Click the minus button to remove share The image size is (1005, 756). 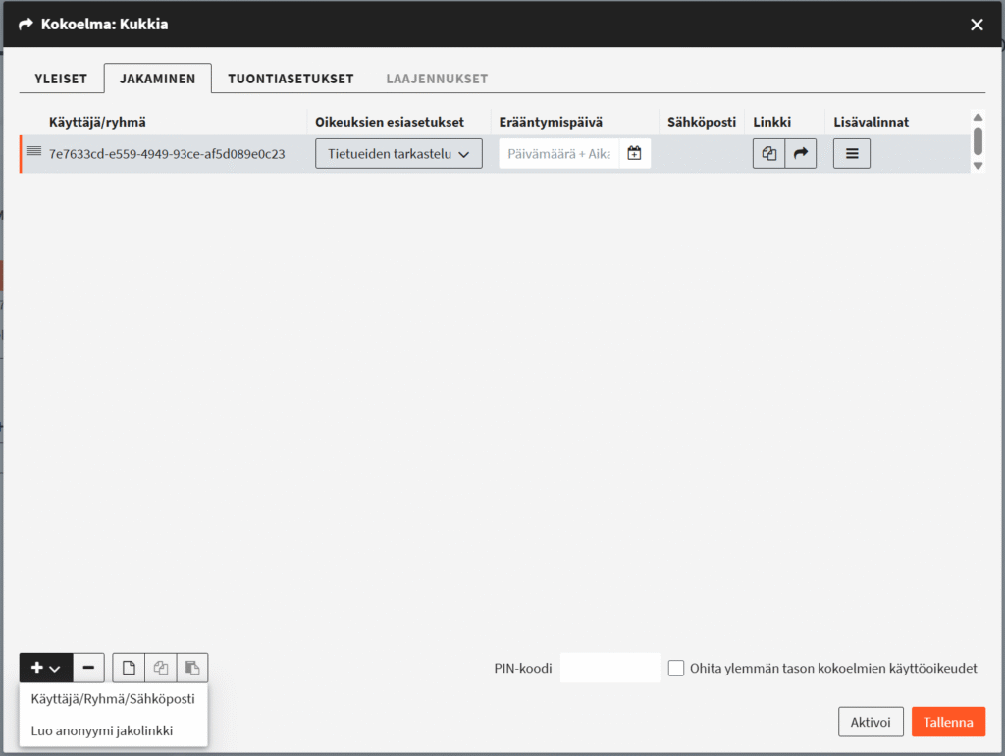88,668
